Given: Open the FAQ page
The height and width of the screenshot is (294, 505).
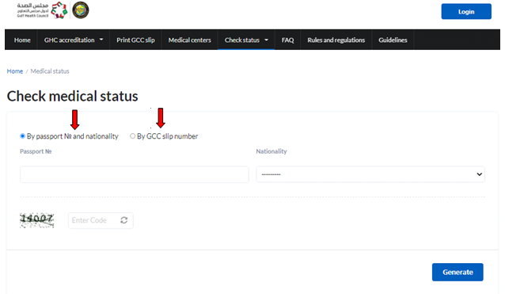Looking at the screenshot, I should (287, 40).
